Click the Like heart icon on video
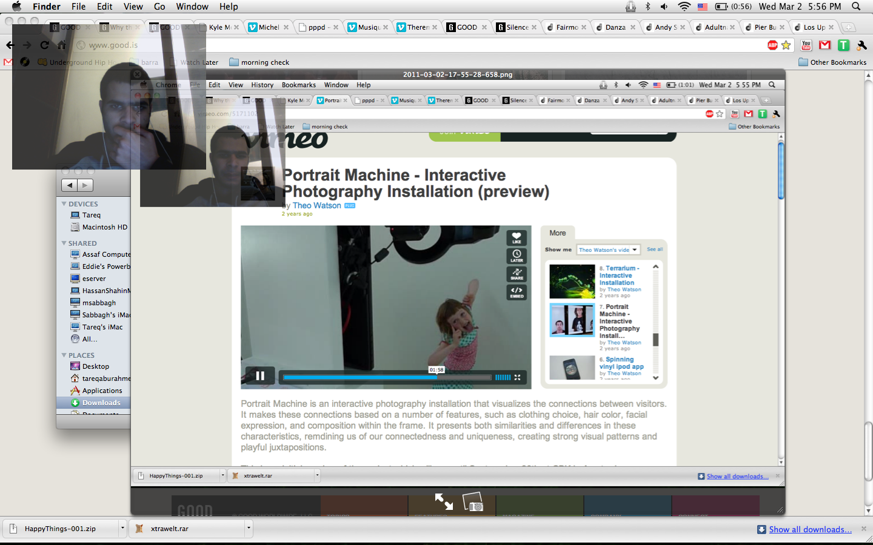Viewport: 873px width, 545px height. coord(517,237)
